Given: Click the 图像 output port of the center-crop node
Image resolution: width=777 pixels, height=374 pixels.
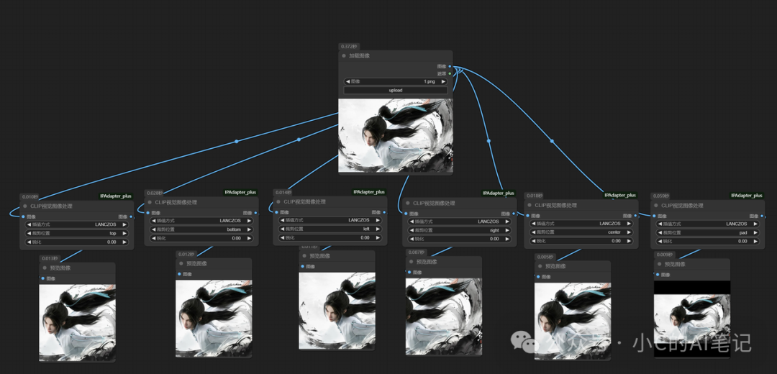Looking at the screenshot, I should [x=636, y=216].
